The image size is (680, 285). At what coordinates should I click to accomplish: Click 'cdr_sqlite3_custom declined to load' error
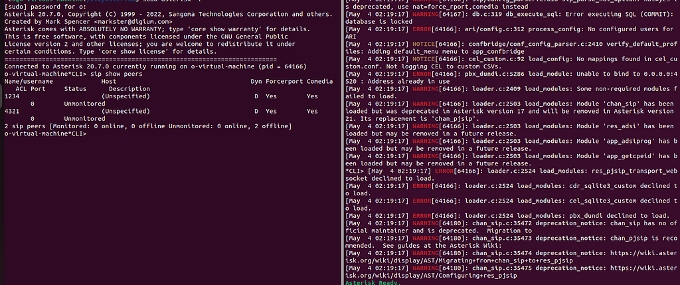512,189
